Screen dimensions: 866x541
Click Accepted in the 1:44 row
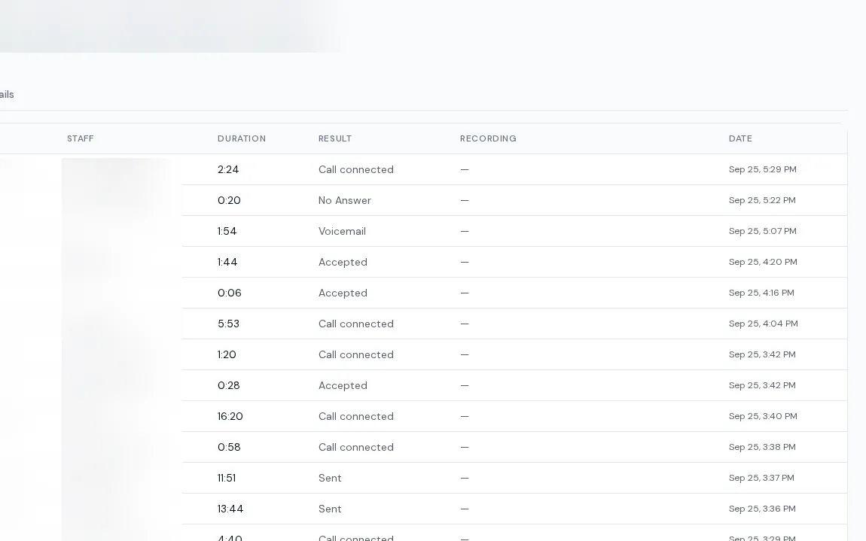[x=343, y=262]
